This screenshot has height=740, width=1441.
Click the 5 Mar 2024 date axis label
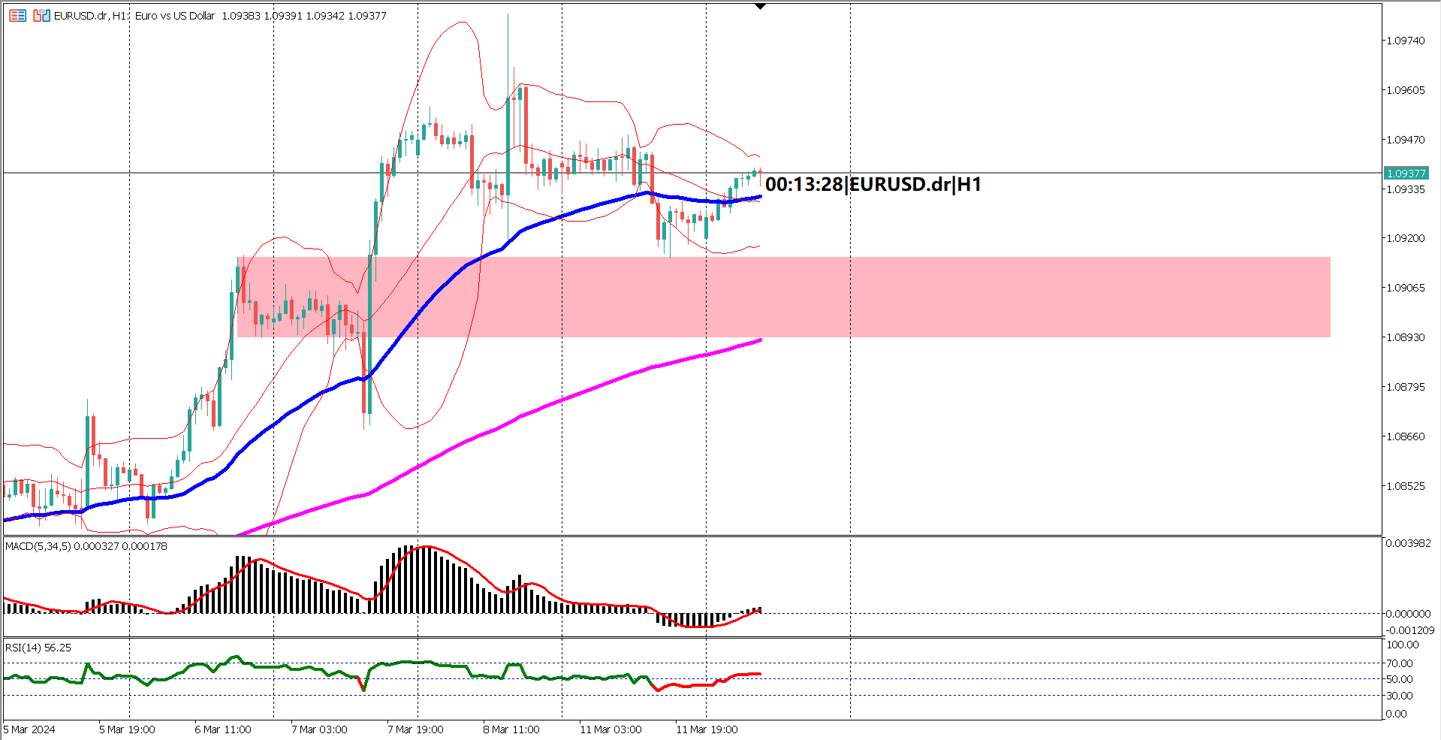[x=29, y=729]
